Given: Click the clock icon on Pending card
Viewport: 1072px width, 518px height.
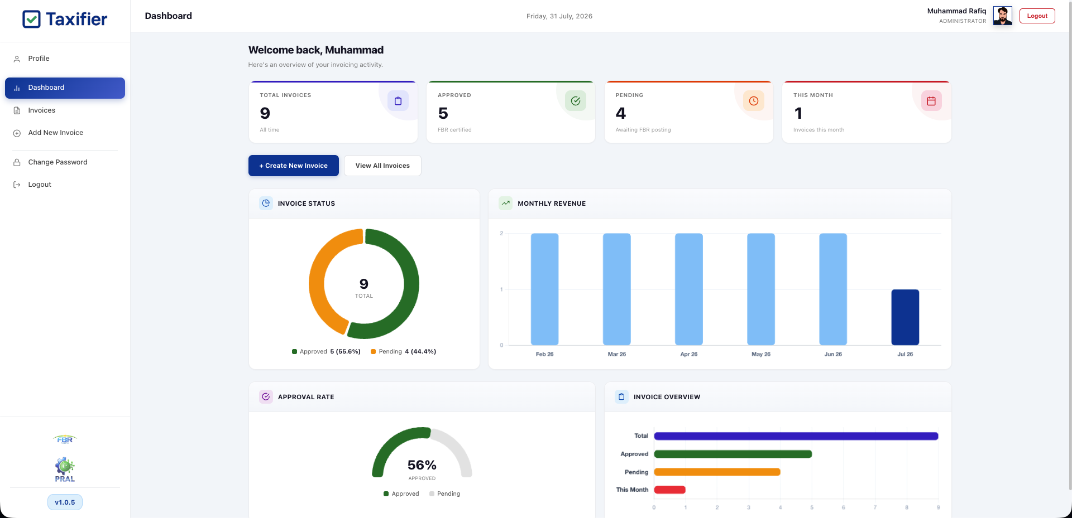Looking at the screenshot, I should [754, 101].
